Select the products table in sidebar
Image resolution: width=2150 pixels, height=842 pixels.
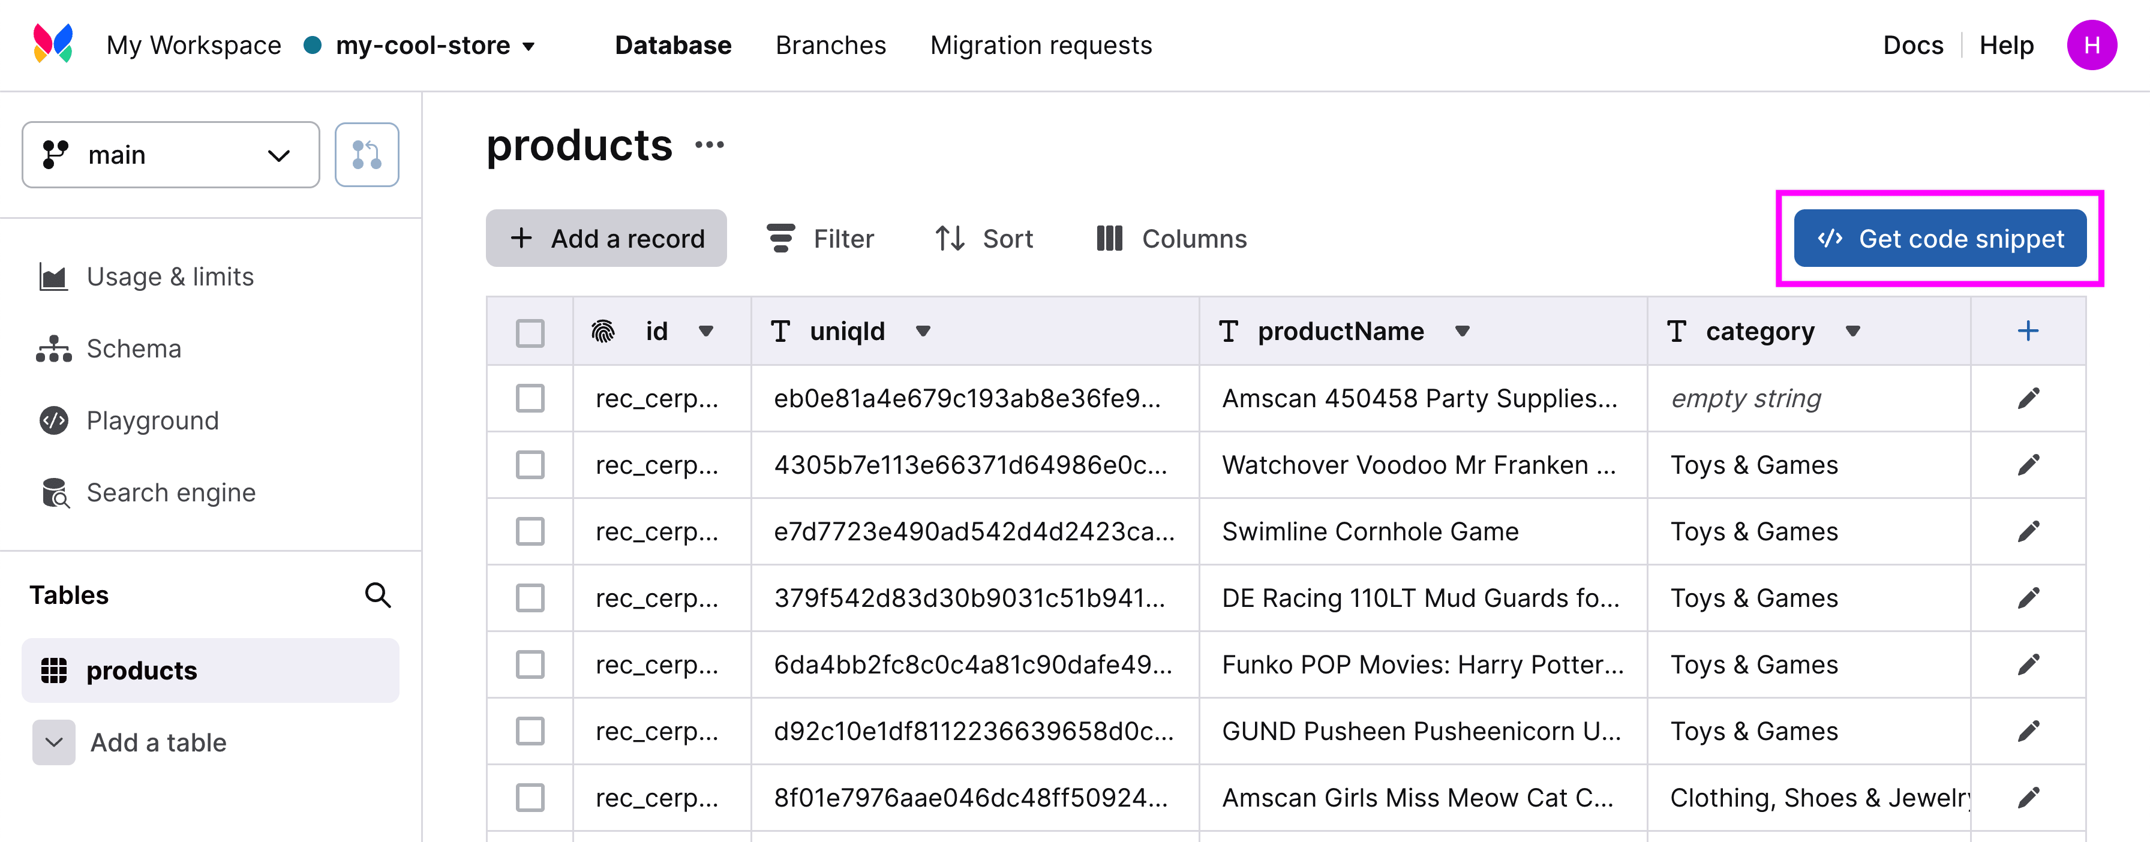click(211, 670)
